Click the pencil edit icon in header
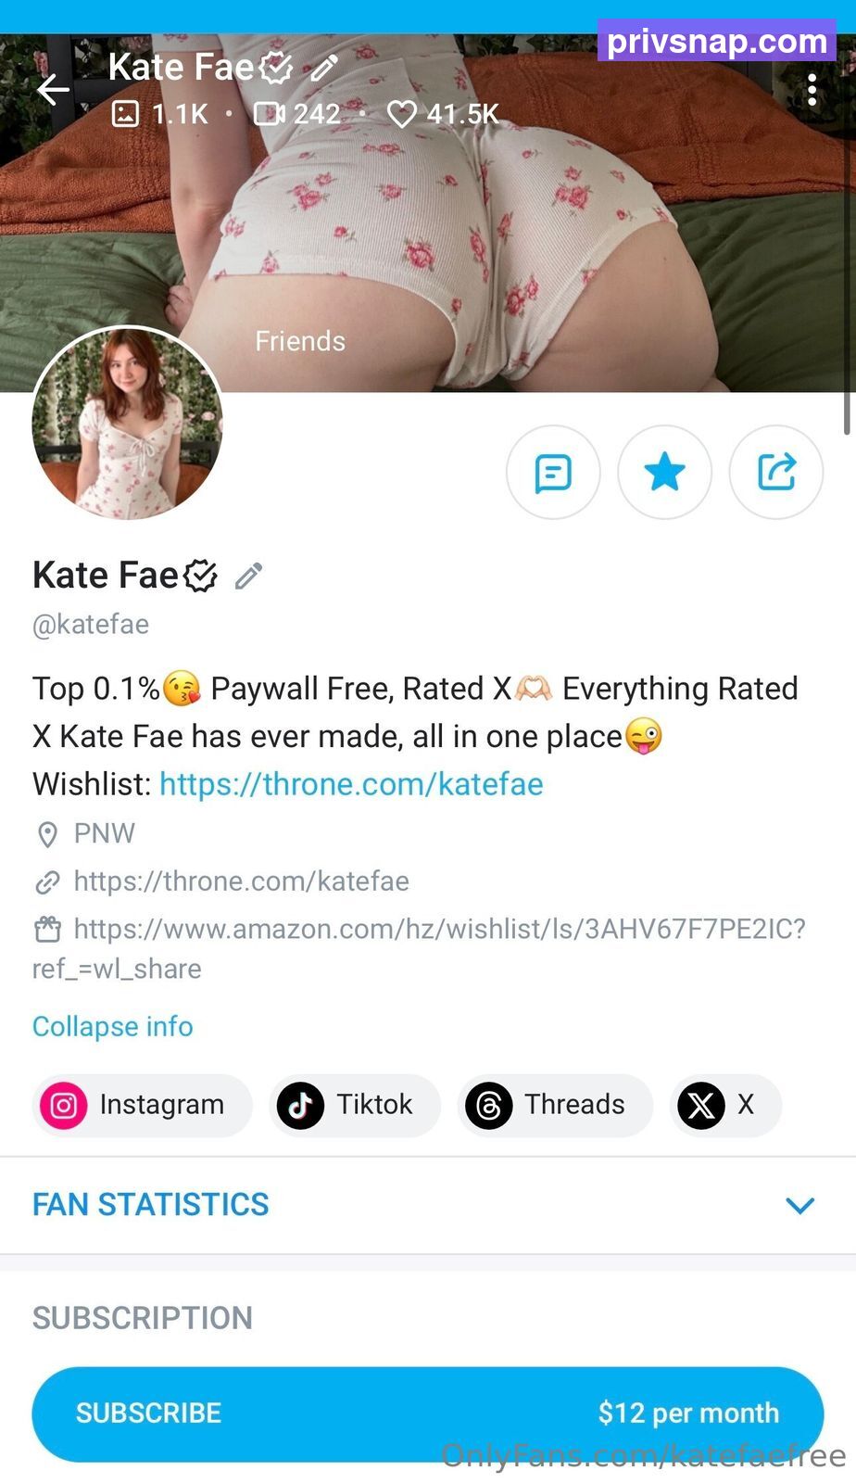 [x=323, y=68]
